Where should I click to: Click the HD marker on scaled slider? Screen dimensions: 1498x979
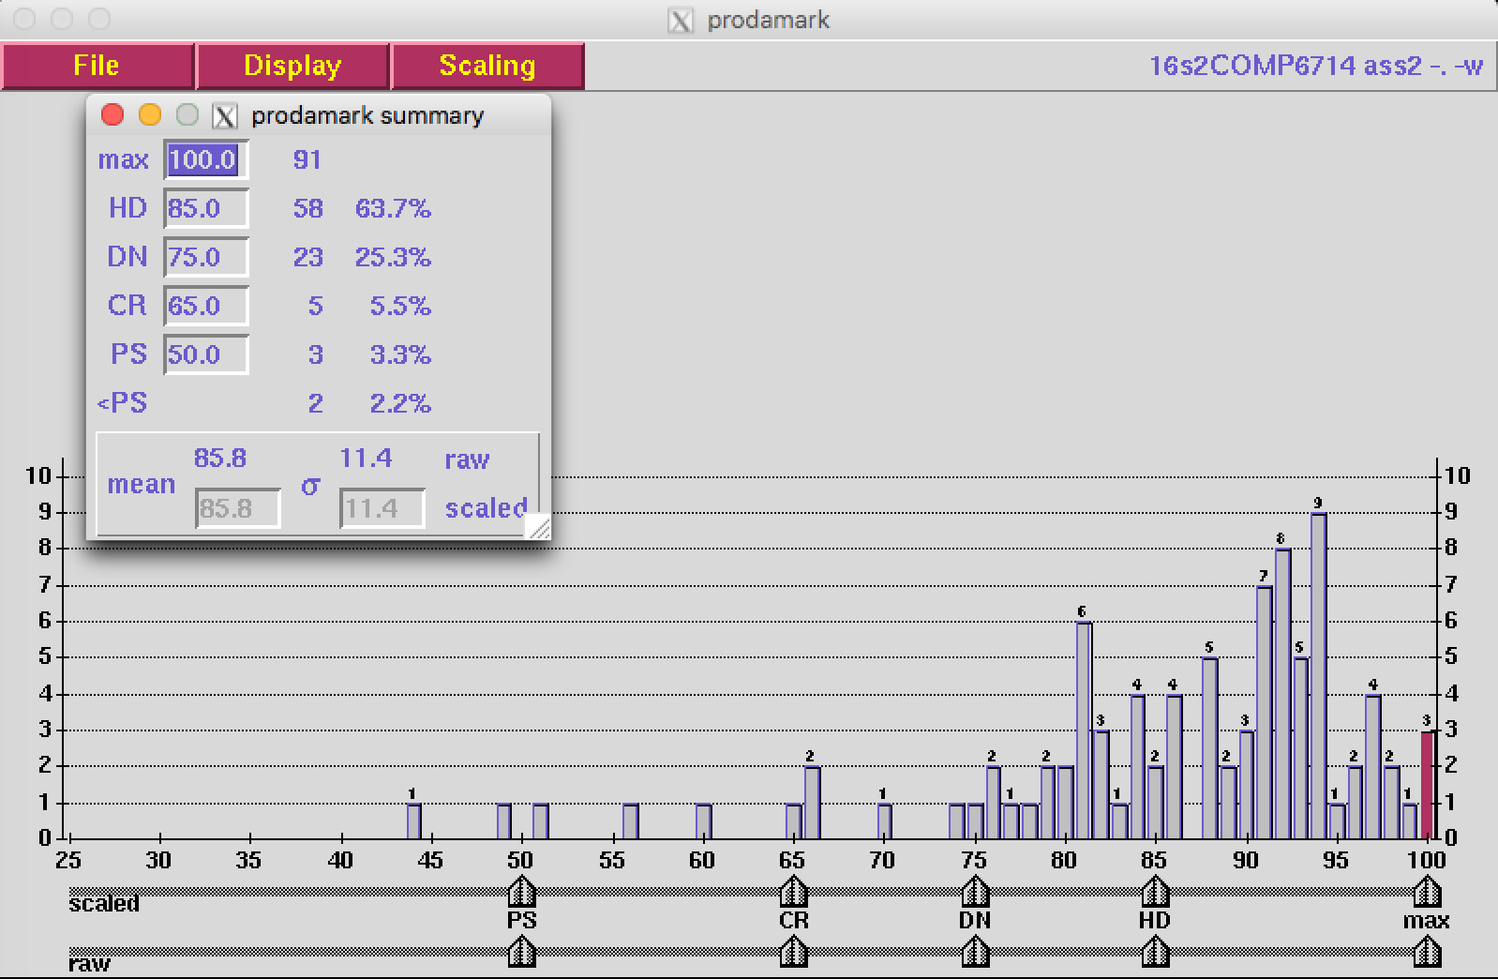click(1155, 891)
